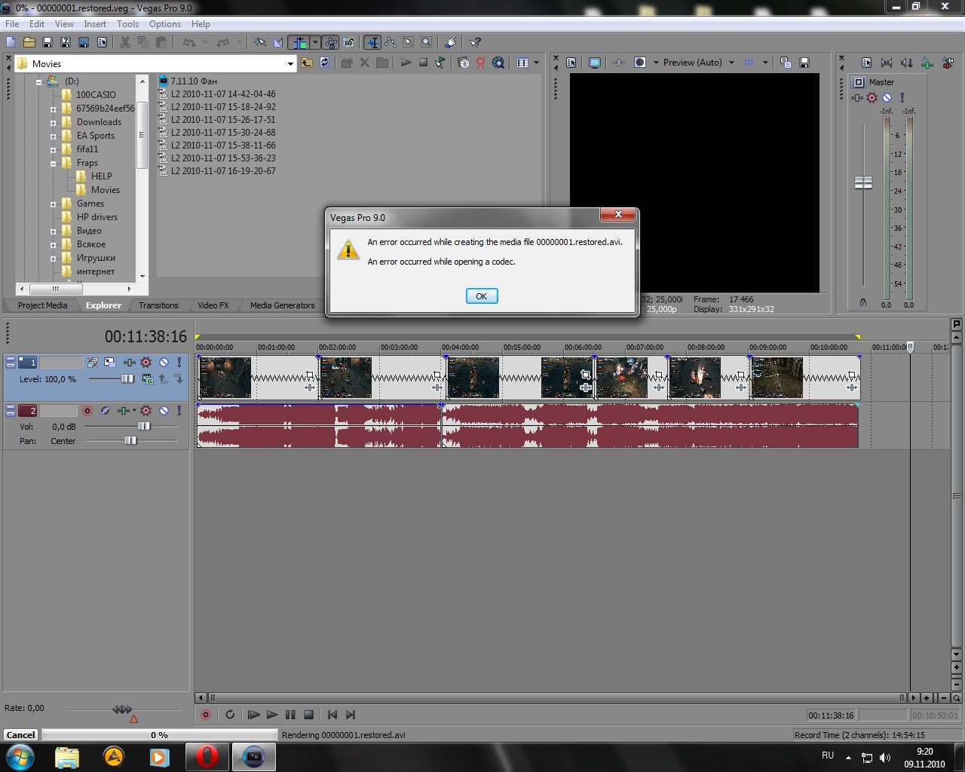
Task: Select the Normal Edit Tool
Action: [372, 42]
